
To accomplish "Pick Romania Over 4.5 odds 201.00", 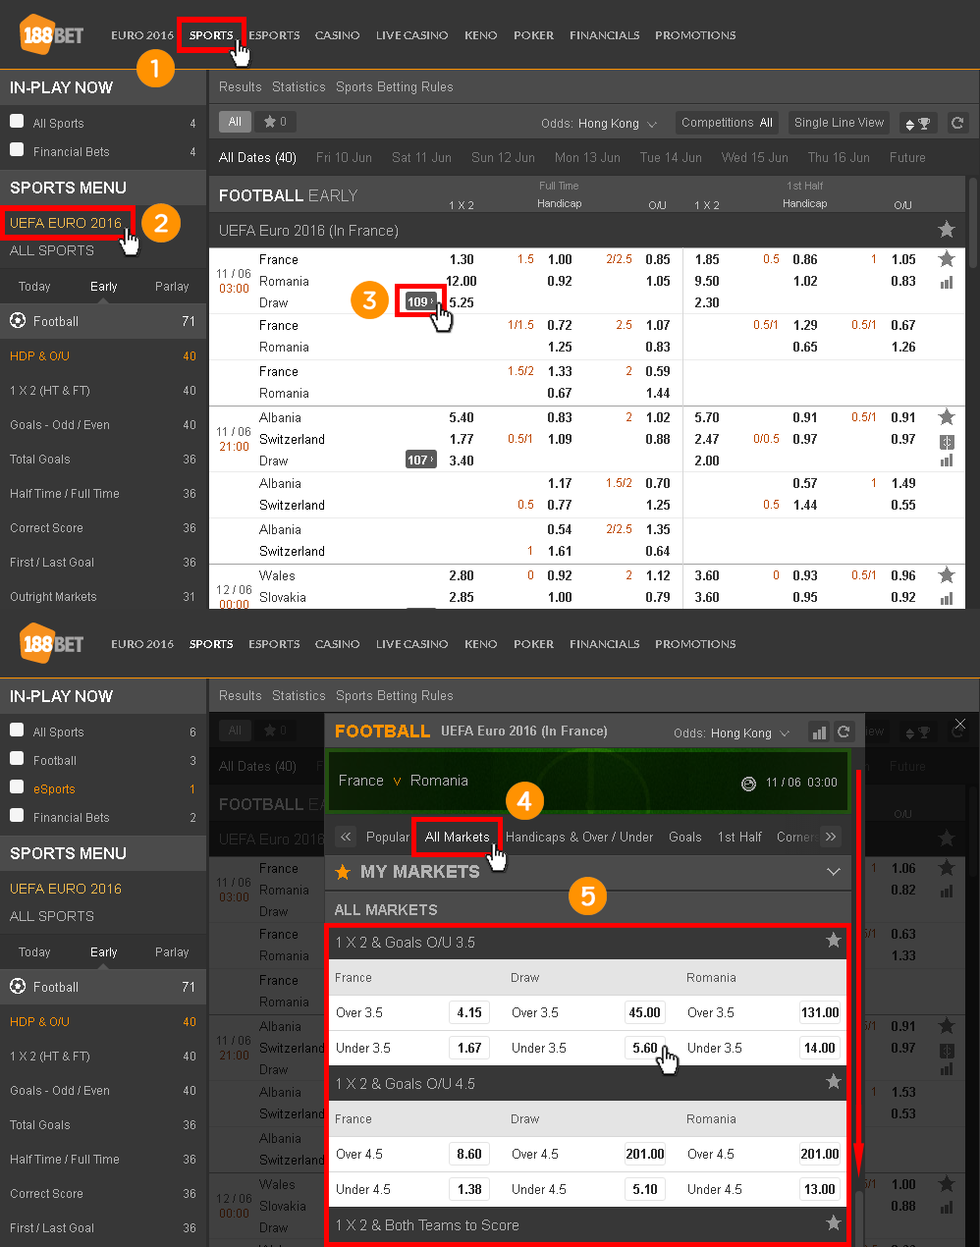I will pos(820,1154).
